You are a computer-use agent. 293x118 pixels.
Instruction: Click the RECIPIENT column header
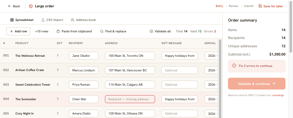click(76, 43)
